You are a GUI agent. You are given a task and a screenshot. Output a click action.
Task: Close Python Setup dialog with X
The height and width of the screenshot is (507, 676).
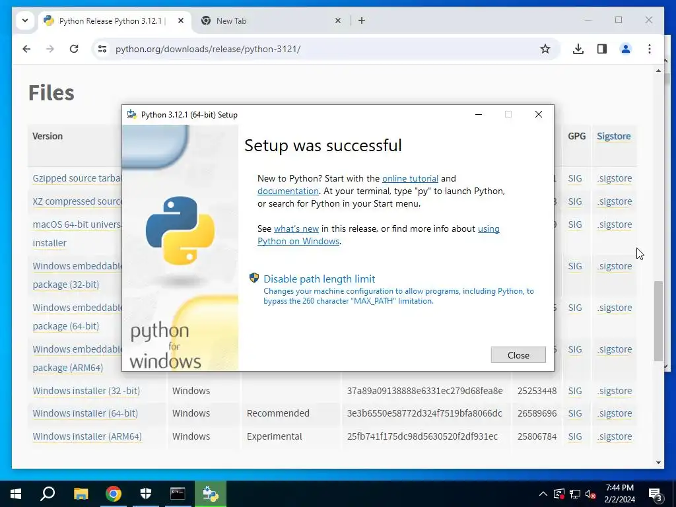pos(539,114)
